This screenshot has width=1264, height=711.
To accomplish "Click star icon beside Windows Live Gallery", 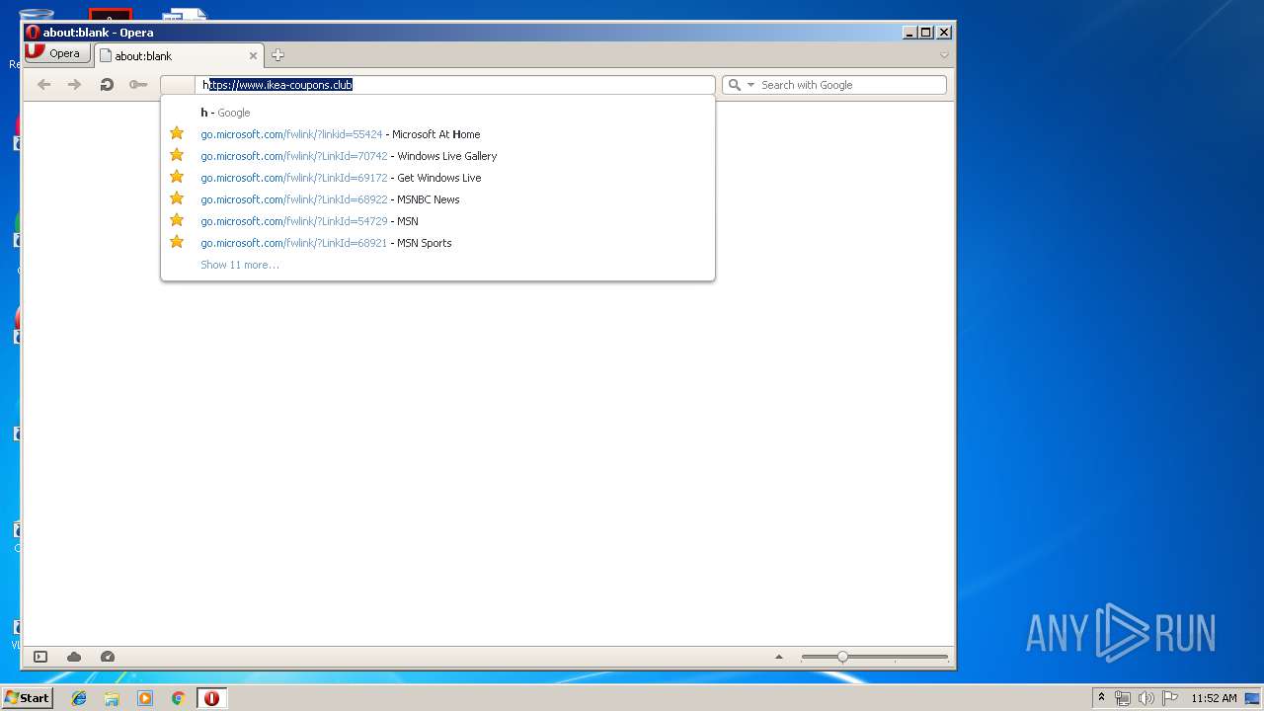I will pyautogui.click(x=177, y=155).
